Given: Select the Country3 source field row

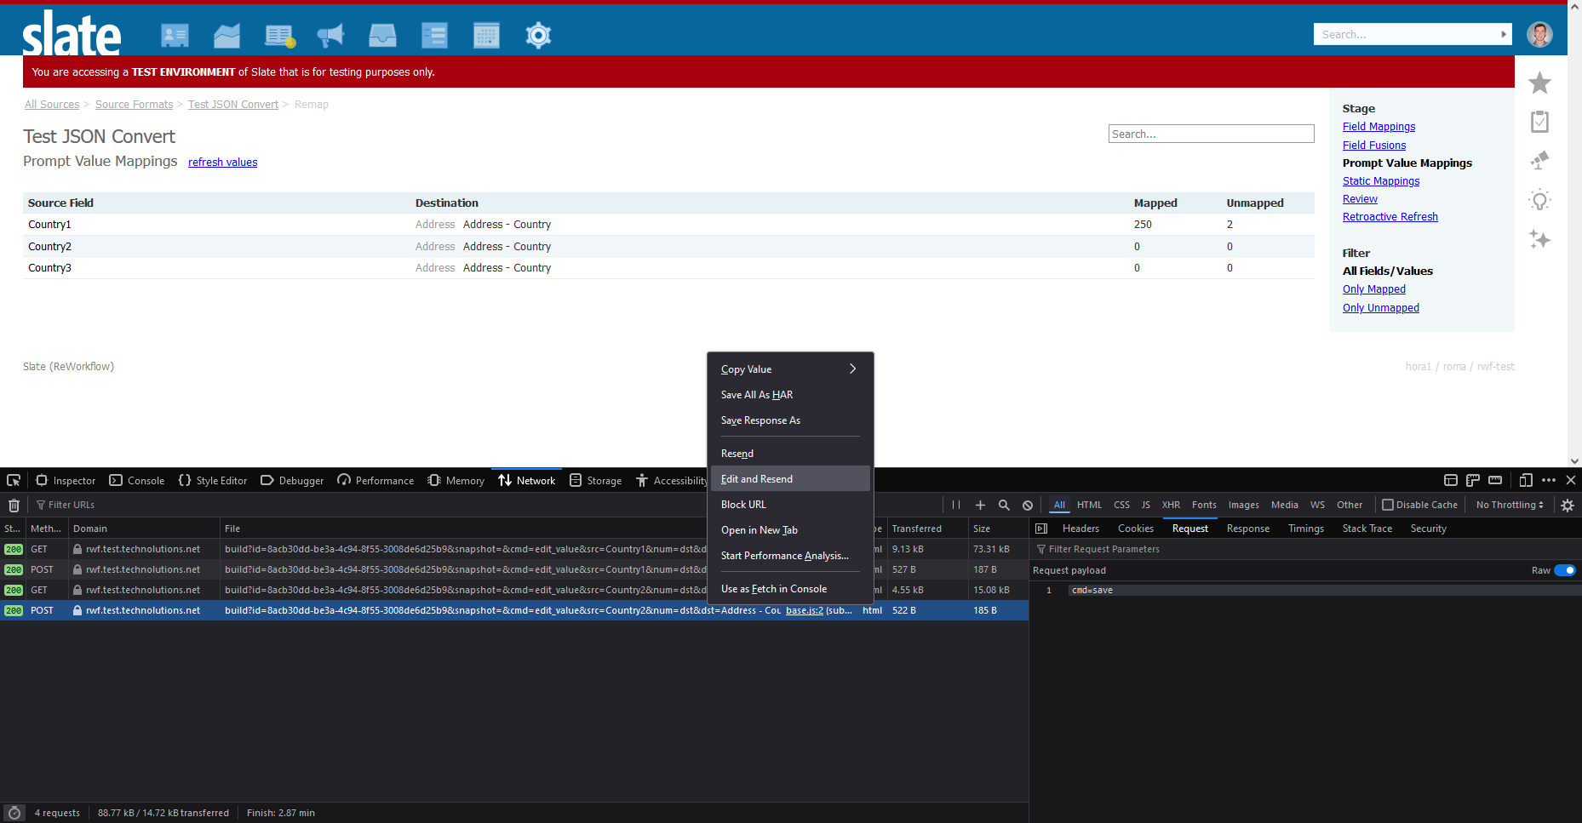Looking at the screenshot, I should [668, 268].
